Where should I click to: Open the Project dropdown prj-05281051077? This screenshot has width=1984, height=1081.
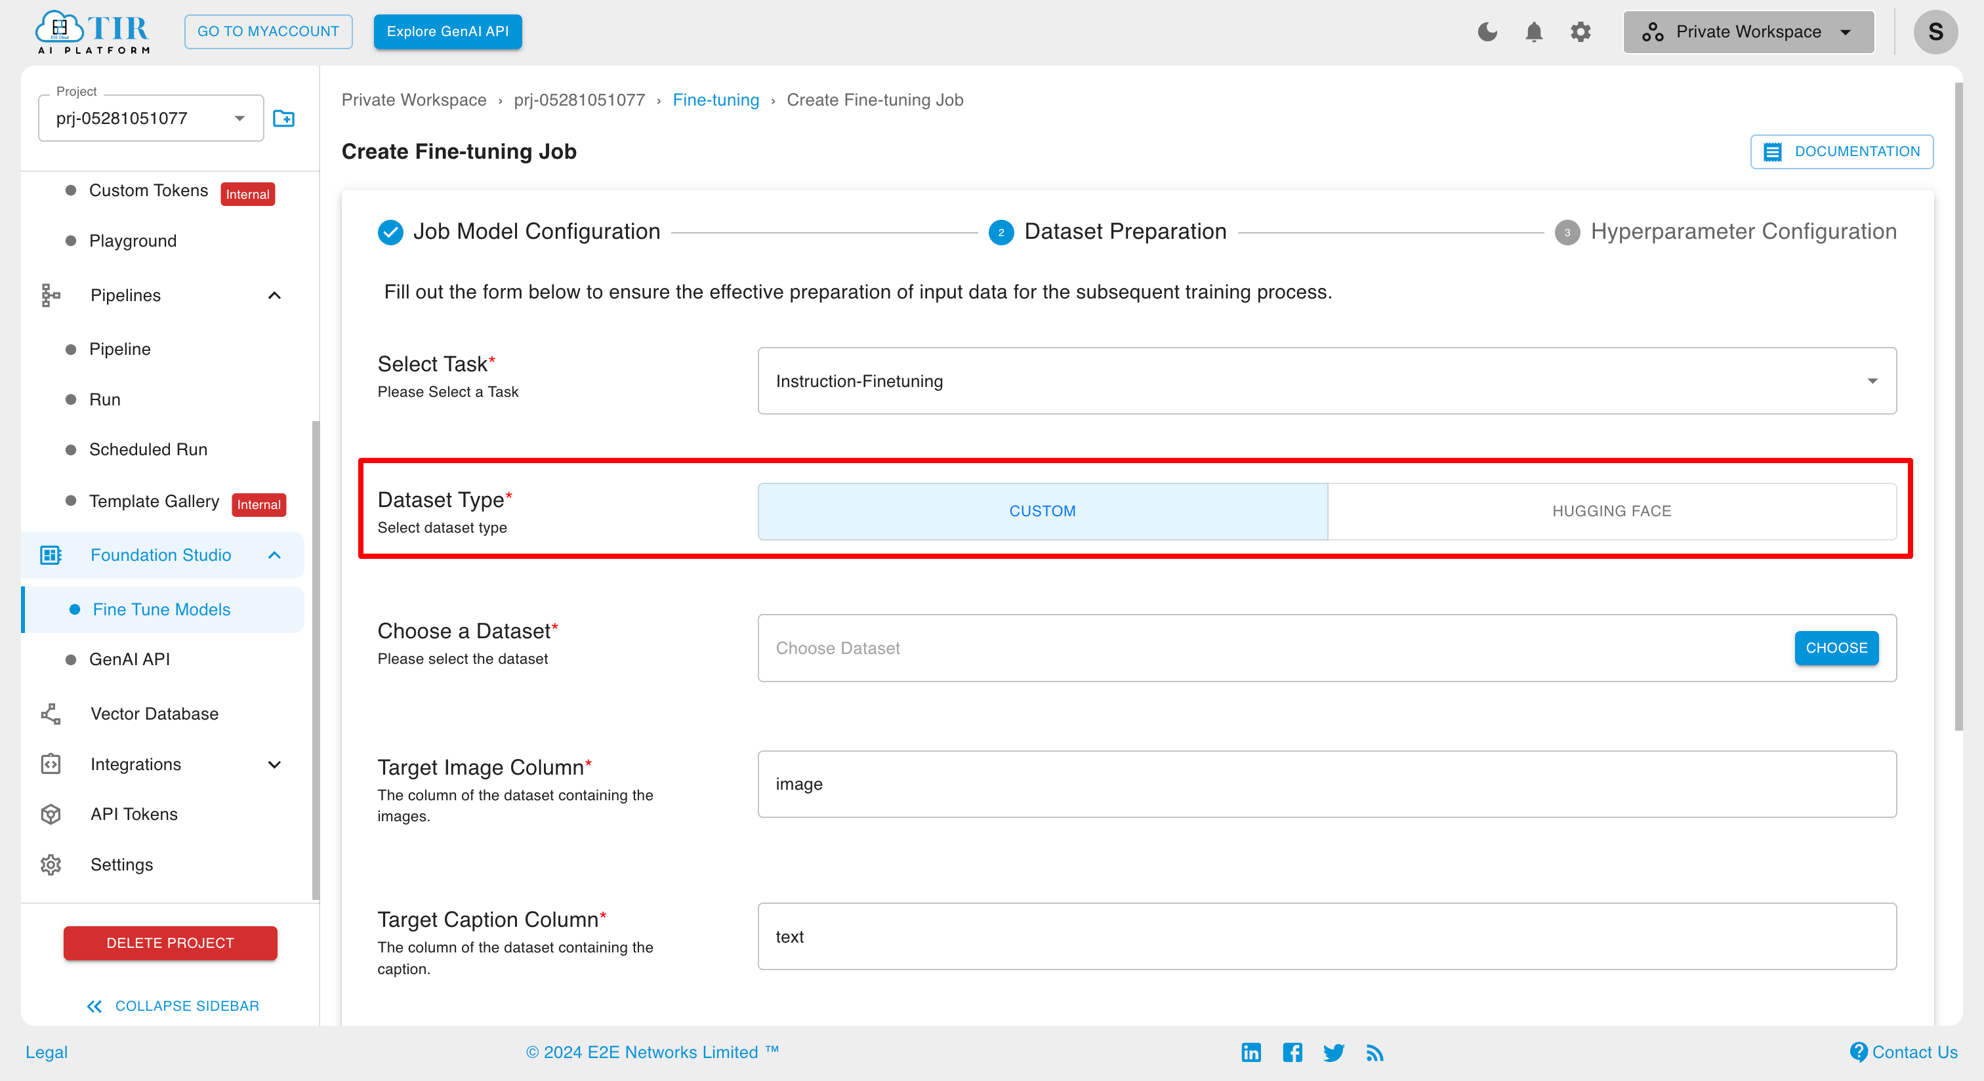click(151, 118)
